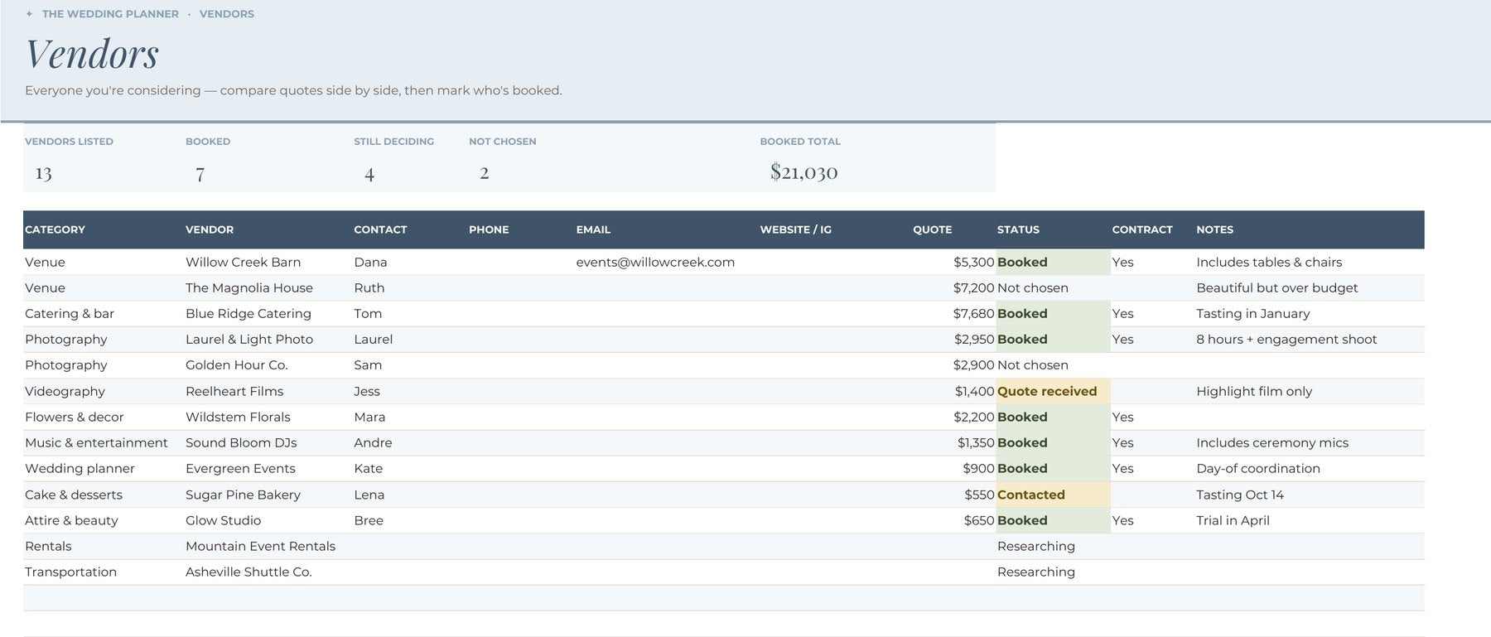Select the Booked Total value $21,030
Image resolution: width=1491 pixels, height=637 pixels.
point(803,172)
